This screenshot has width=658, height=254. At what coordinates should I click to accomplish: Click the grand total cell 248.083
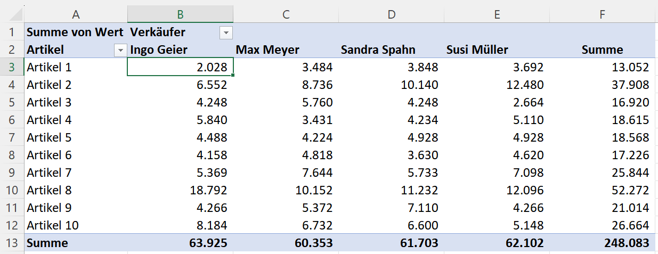pyautogui.click(x=602, y=243)
